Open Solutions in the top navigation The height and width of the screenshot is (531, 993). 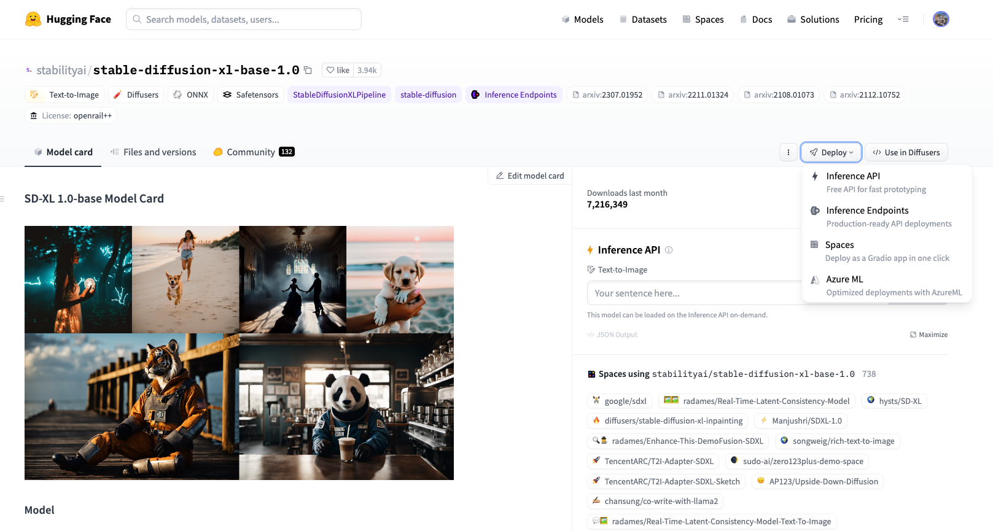[x=813, y=19]
